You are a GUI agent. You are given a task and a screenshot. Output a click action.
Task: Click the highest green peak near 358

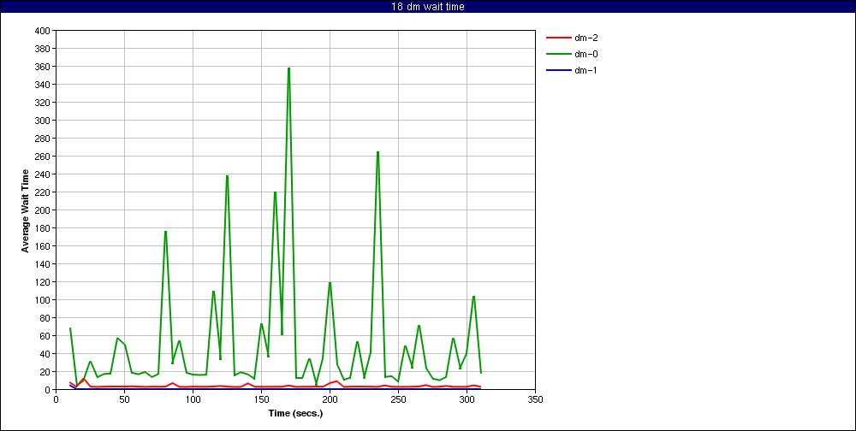pos(288,68)
